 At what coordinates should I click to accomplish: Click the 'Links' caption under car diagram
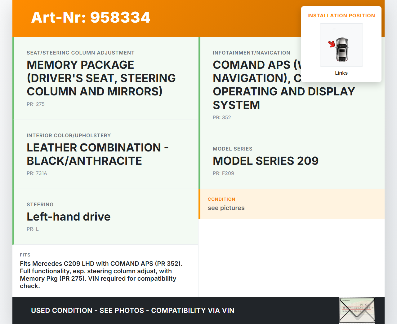[x=341, y=73]
